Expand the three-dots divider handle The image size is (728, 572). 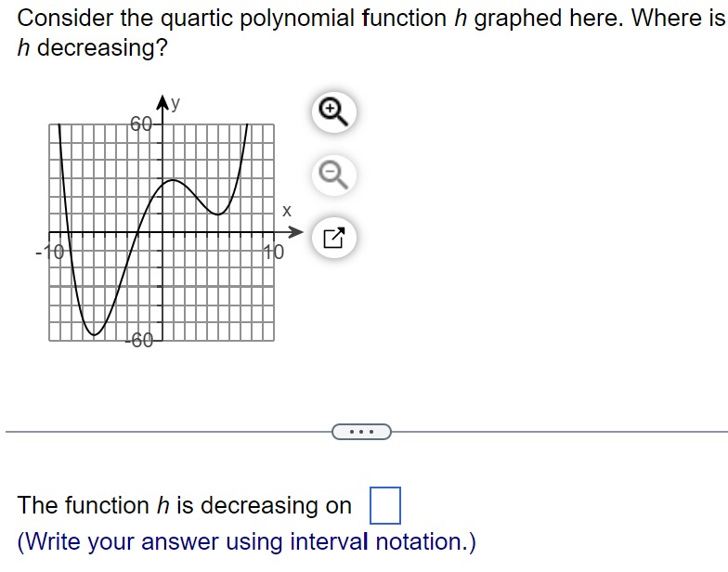[x=362, y=432]
